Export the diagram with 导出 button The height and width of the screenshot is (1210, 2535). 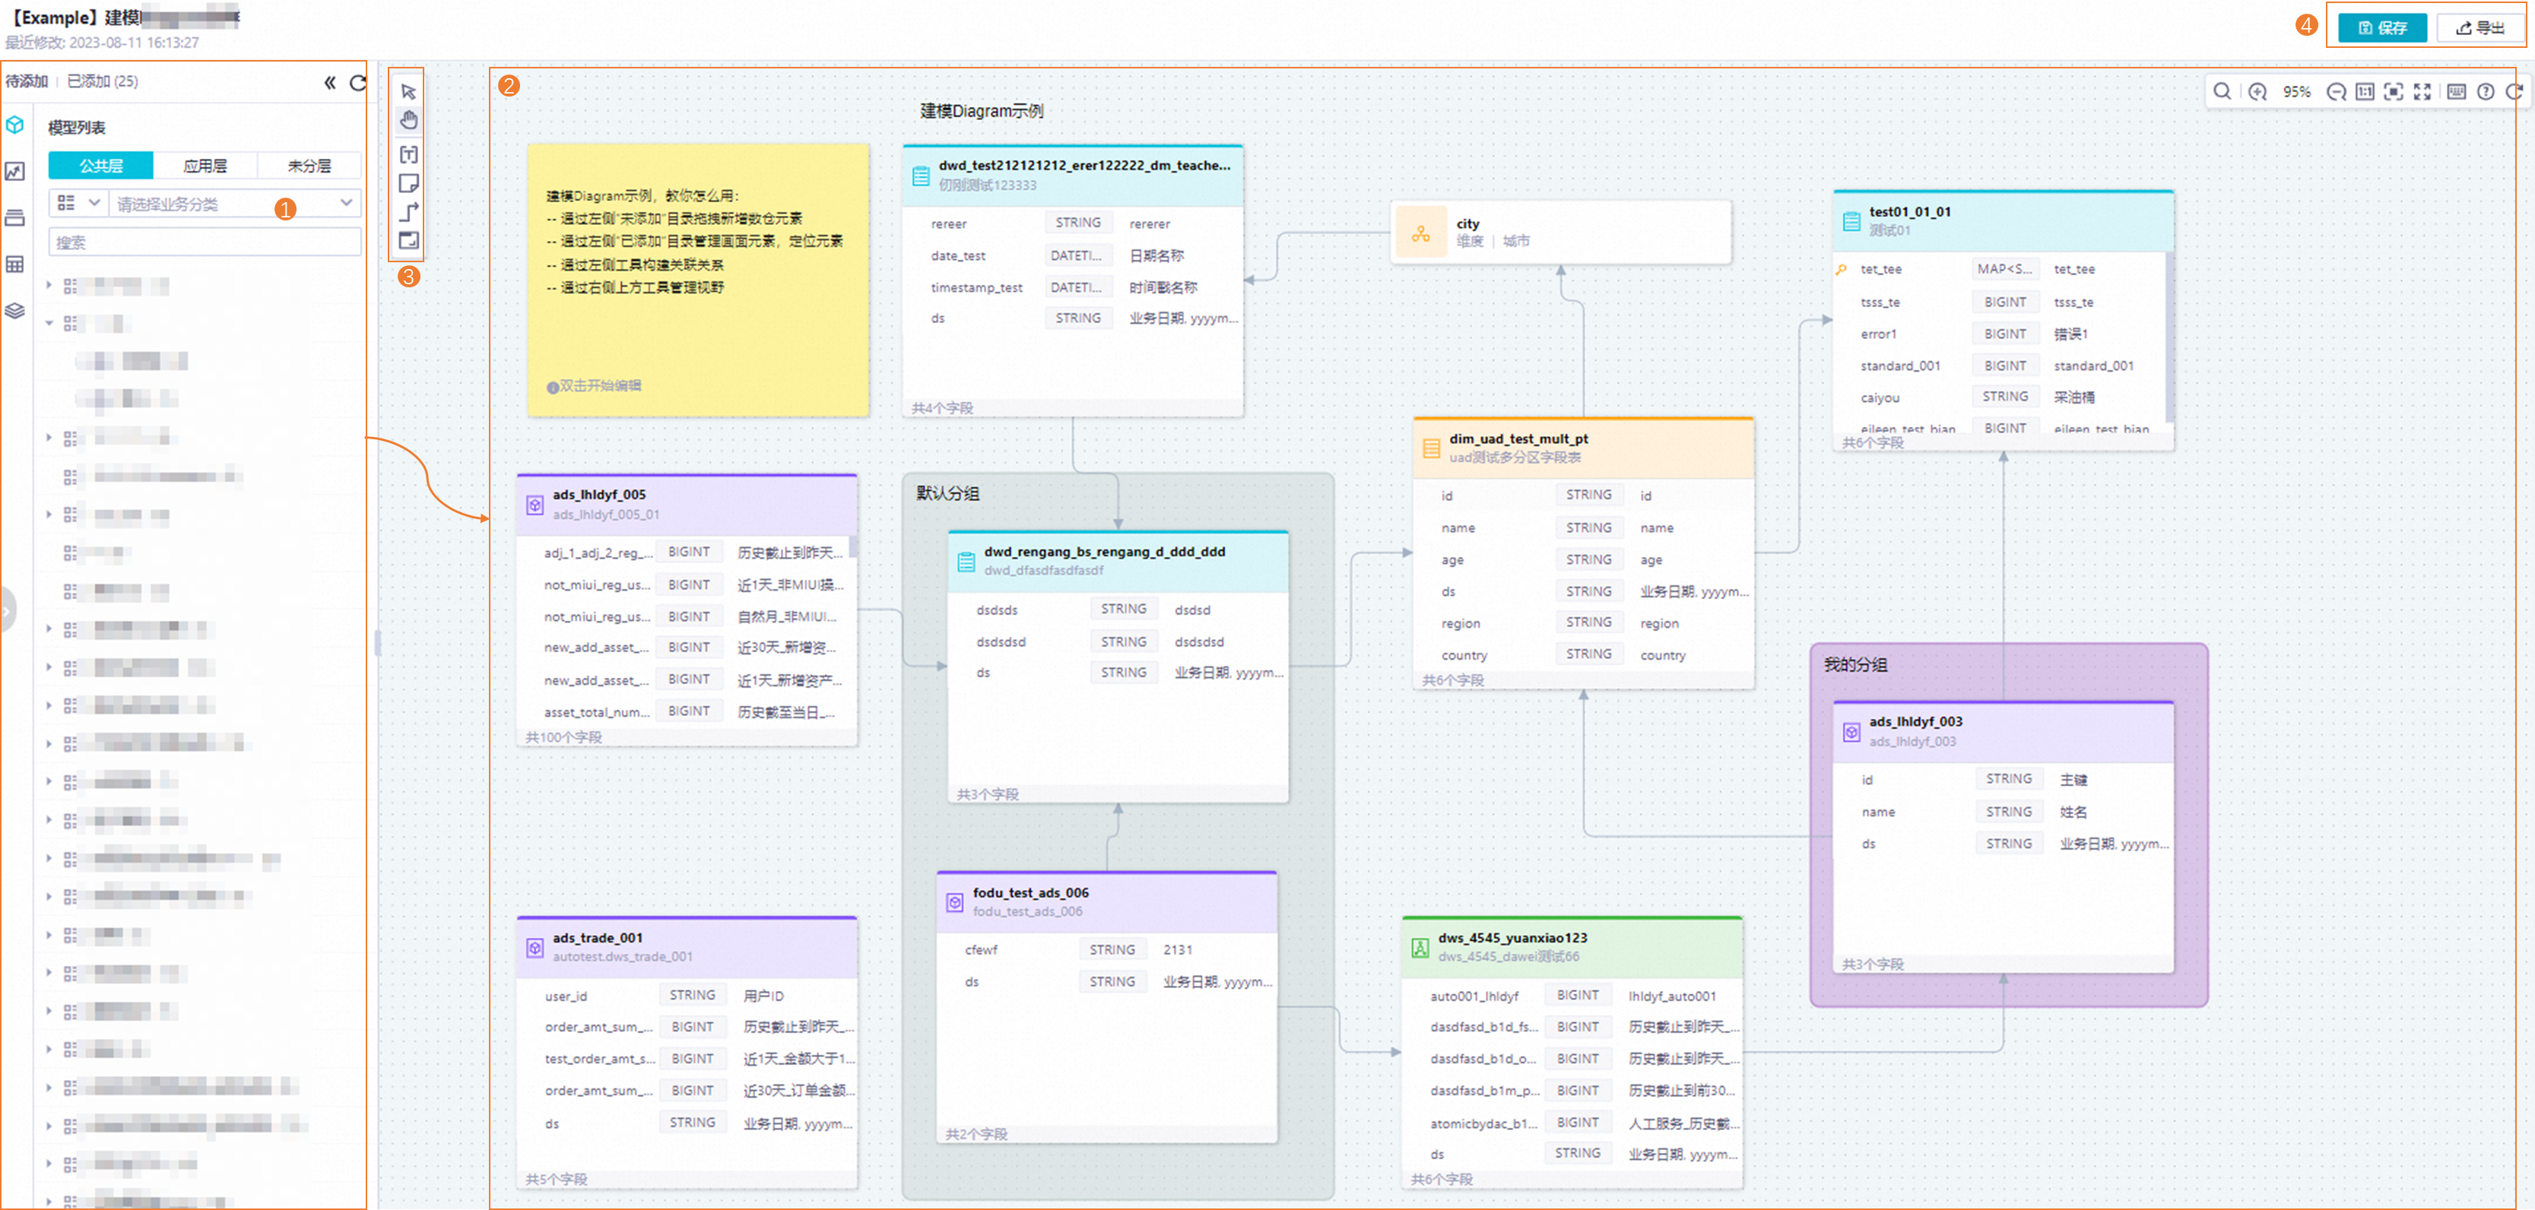pos(2480,27)
